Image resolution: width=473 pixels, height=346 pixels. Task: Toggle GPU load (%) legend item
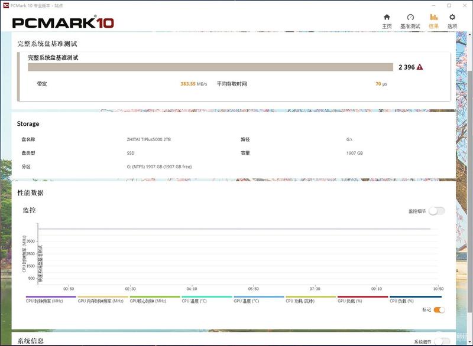click(x=362, y=299)
